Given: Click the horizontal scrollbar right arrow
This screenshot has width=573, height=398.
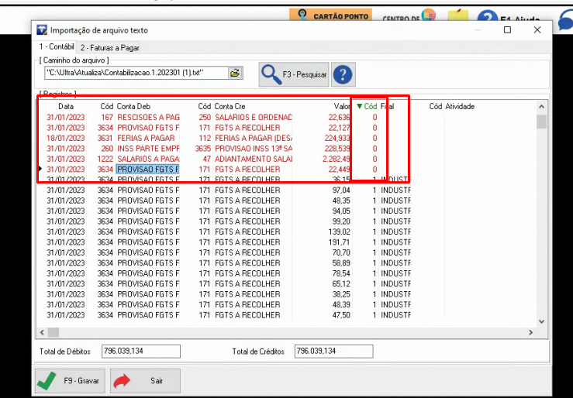Looking at the screenshot, I should [x=530, y=332].
